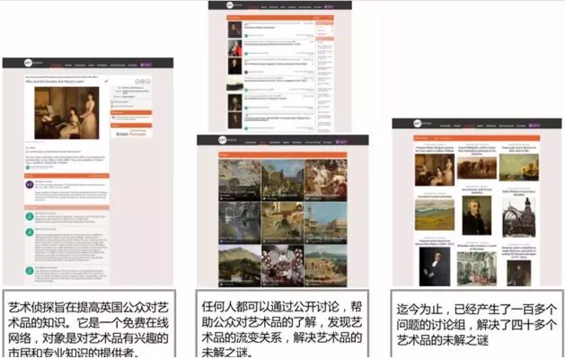Image resolution: width=565 pixels, height=359 pixels.
Task: Open the green hillside landscape tile
Action: point(240,266)
